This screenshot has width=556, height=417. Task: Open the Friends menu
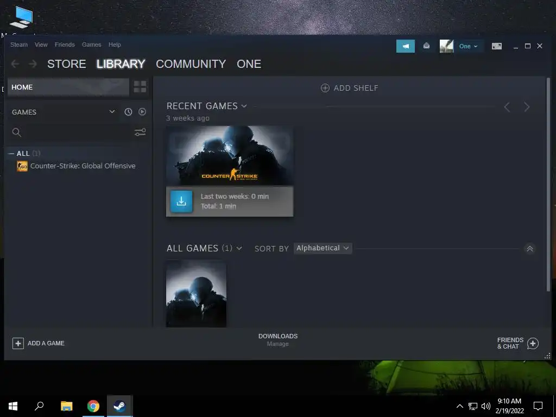click(x=65, y=45)
